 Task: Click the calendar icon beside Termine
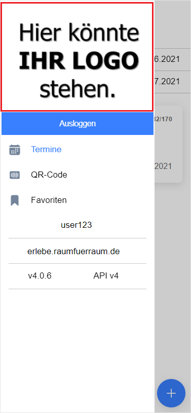tap(15, 150)
